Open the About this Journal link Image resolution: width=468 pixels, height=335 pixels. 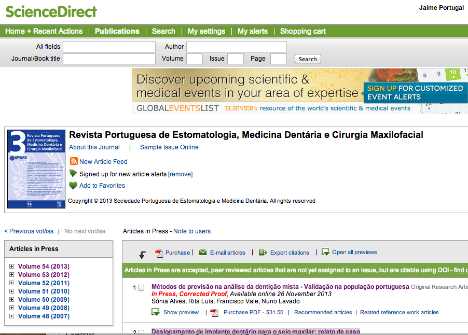click(x=94, y=147)
